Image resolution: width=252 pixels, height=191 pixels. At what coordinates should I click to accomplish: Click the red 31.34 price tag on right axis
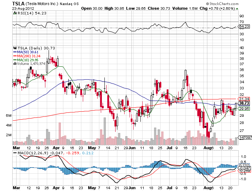(244, 99)
